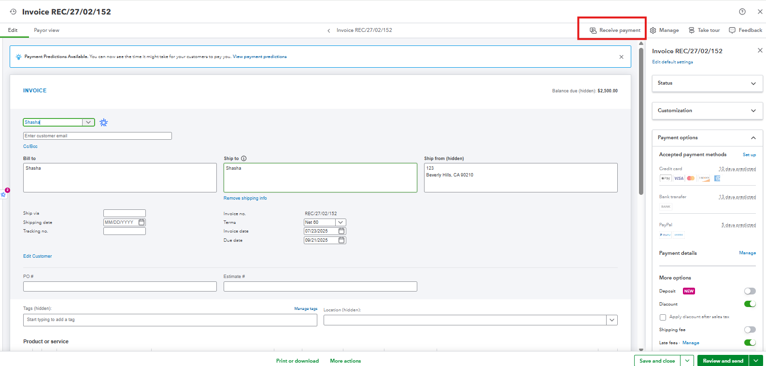Viewport: 766px width, 366px height.
Task: Click the Edit Customer link
Action: coord(38,256)
